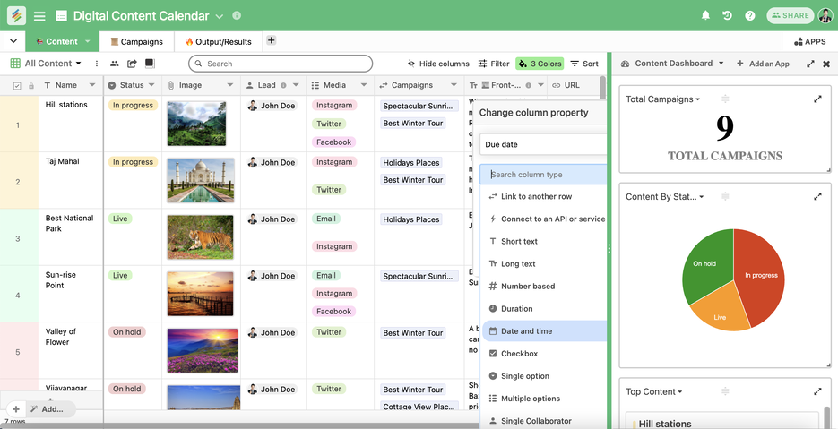Click the On hold slice of the pie chart

705,264
